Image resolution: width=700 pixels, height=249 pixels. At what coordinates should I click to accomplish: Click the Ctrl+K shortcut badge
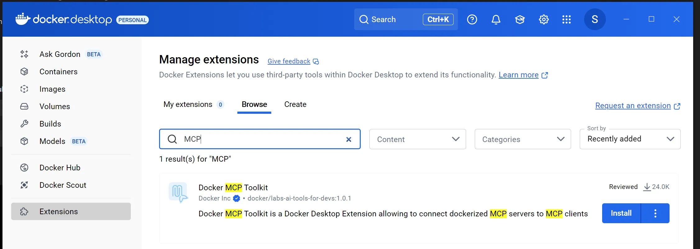click(x=438, y=19)
